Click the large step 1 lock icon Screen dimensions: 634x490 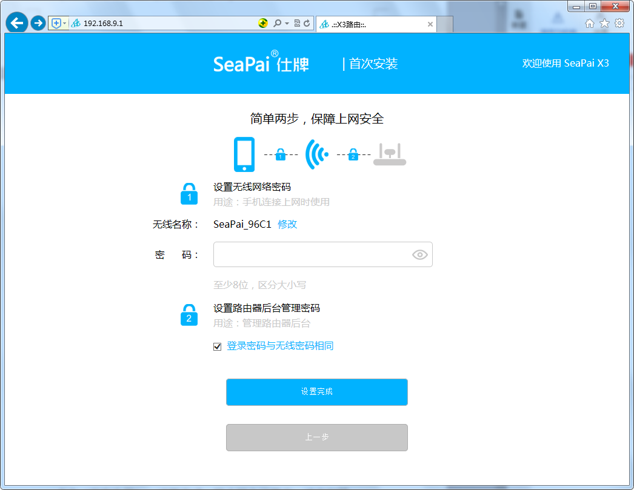coord(189,194)
